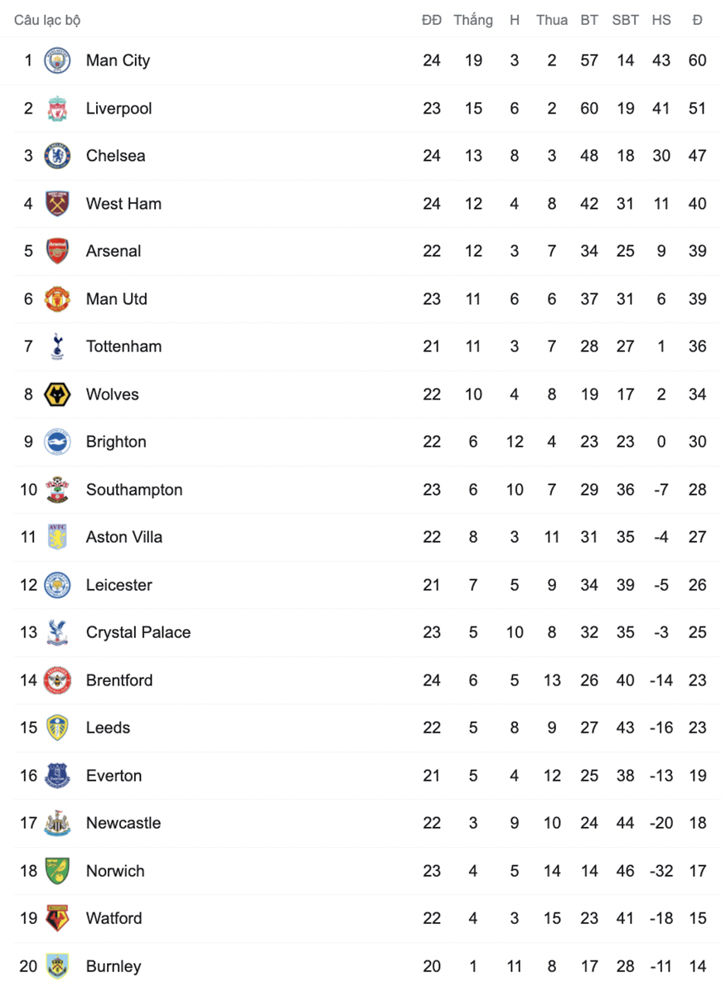The height and width of the screenshot is (992, 721).
Task: Click the Burnley club crest
Action: click(x=57, y=966)
